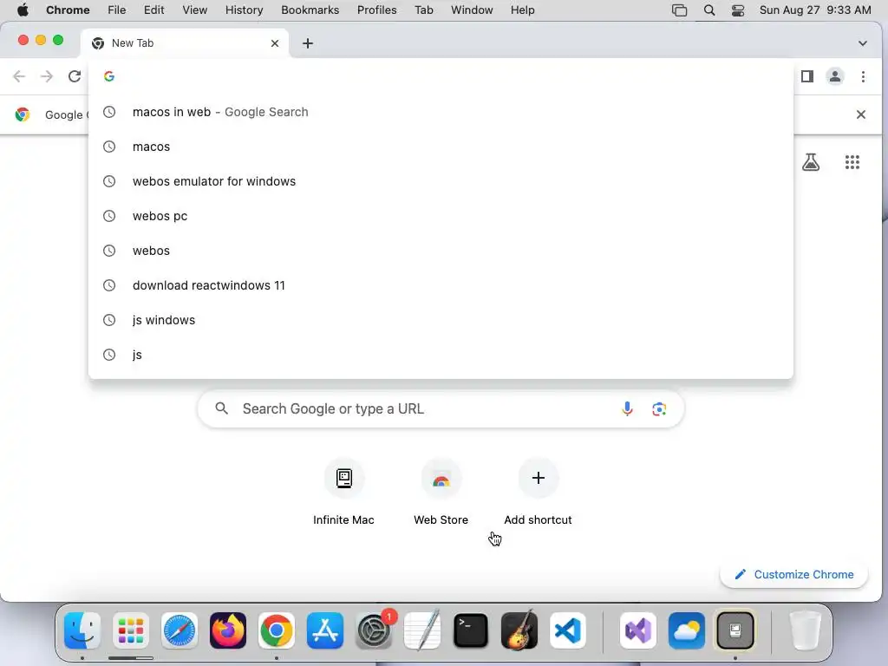This screenshot has height=666, width=888.
Task: Select the js suggestion
Action: tap(441, 355)
